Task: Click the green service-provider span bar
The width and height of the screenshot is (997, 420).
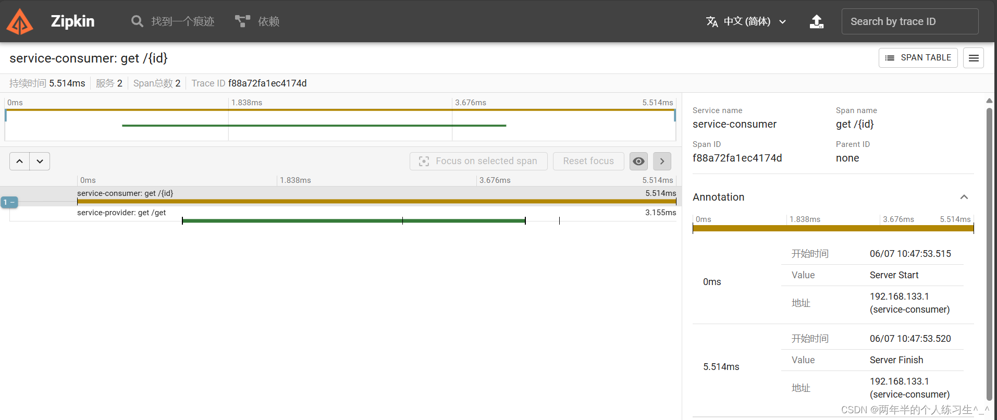Action: pyautogui.click(x=354, y=221)
